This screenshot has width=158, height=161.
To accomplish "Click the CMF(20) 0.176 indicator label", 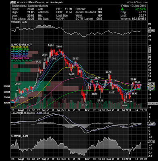I will point(20,136).
